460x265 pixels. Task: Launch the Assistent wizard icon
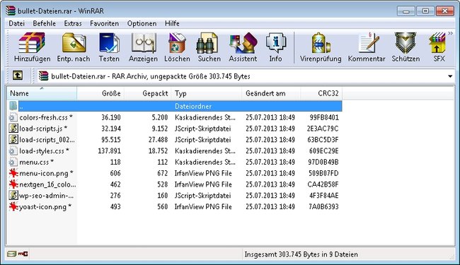(x=243, y=42)
